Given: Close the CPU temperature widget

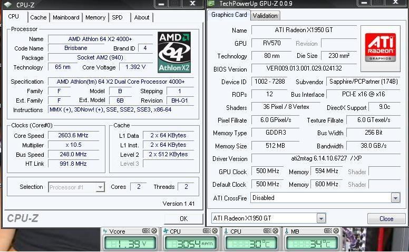Looking at the screenshot, I should (275, 230).
